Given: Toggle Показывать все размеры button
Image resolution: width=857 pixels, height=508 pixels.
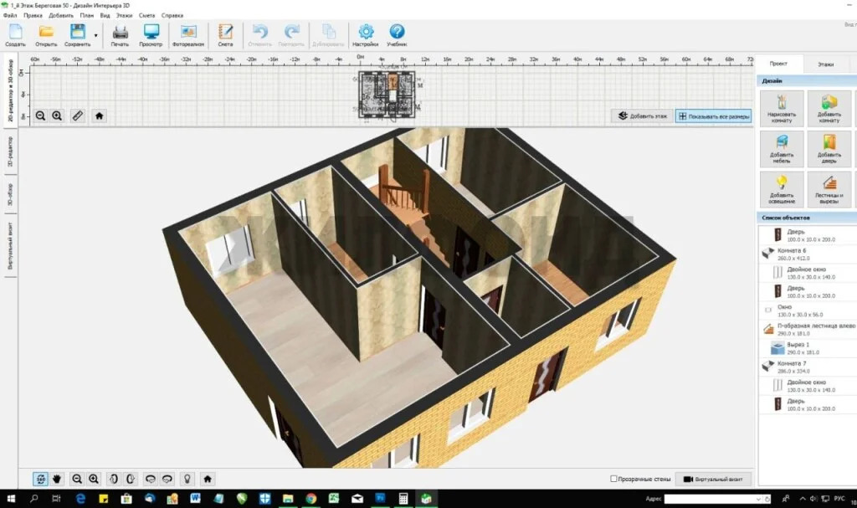Looking at the screenshot, I should (x=714, y=115).
